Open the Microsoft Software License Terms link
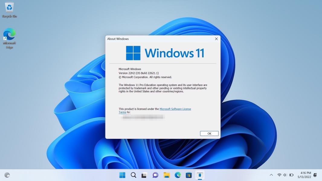This screenshot has height=181, width=322. click(175, 109)
